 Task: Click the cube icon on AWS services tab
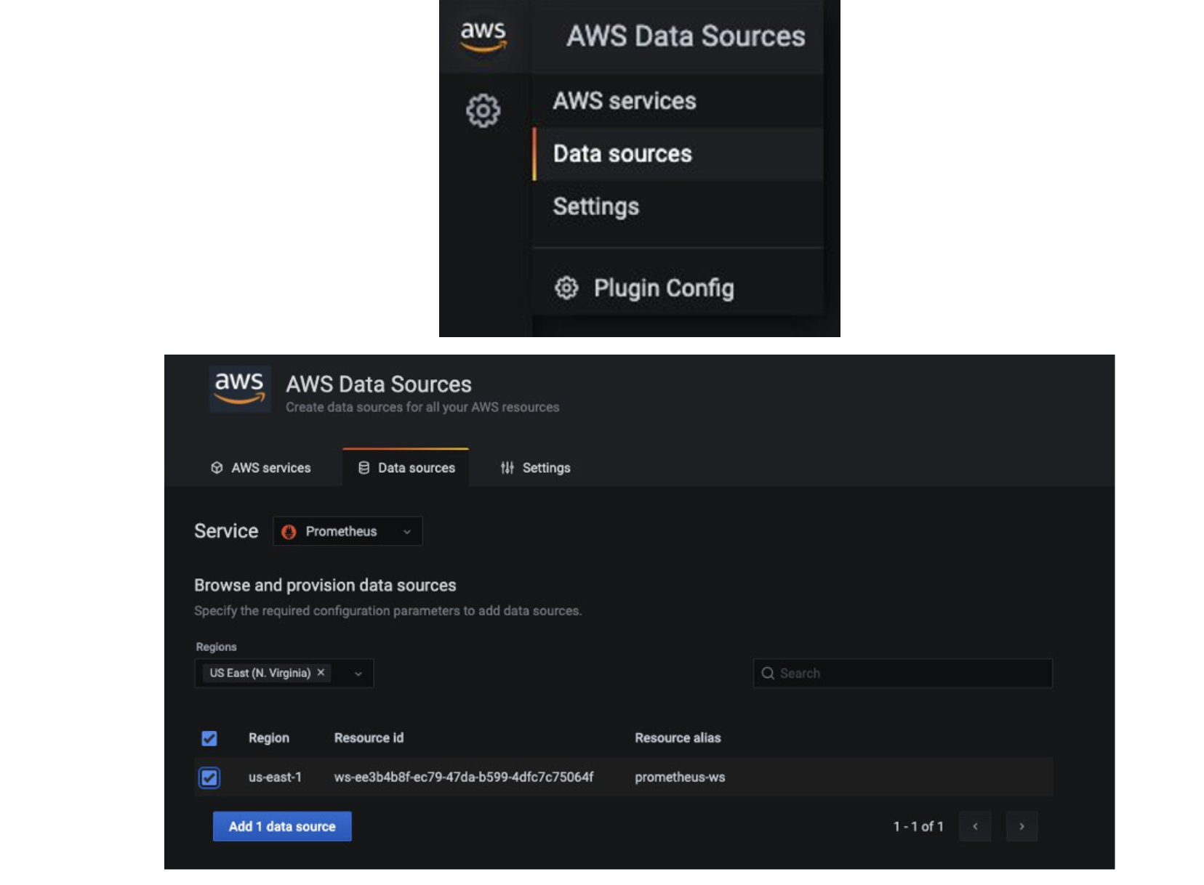click(x=217, y=468)
